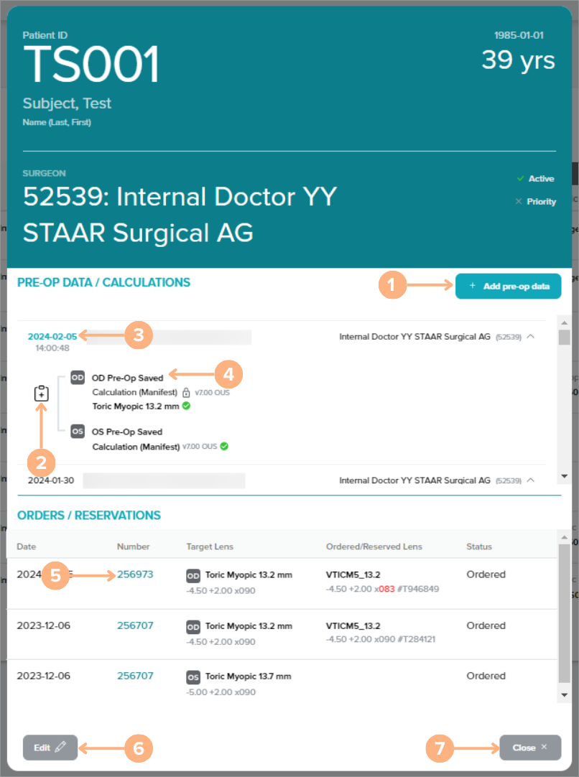This screenshot has height=777, width=579.
Task: Collapse the 2024-02-05 pre-op entry chevron
Action: (531, 336)
